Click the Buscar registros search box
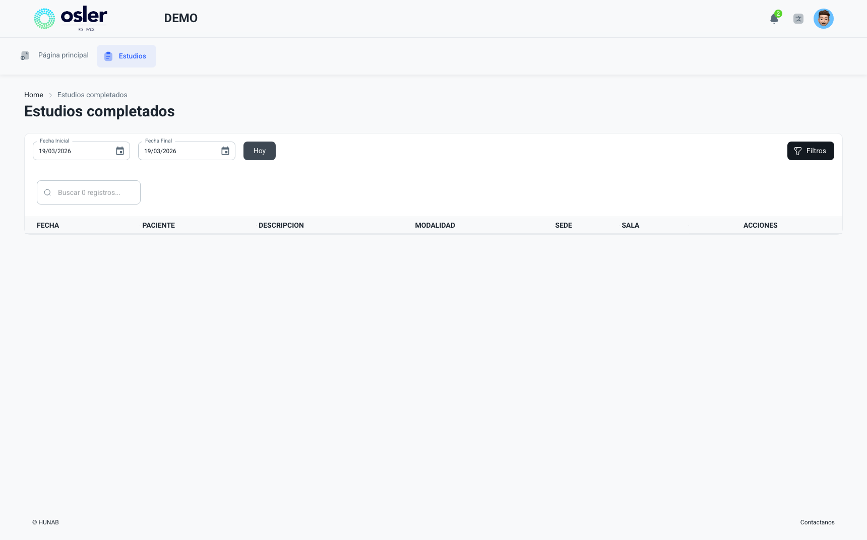The image size is (867, 540). (x=89, y=192)
